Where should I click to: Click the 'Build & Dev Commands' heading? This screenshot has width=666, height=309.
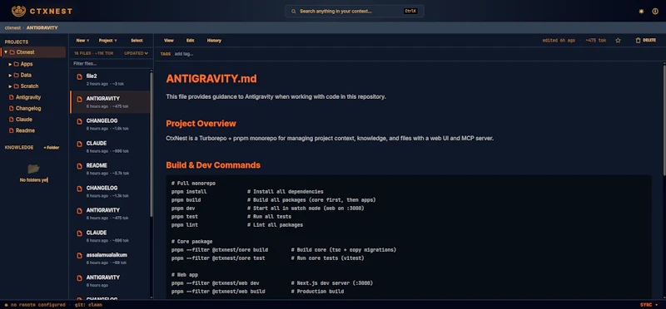pos(213,165)
